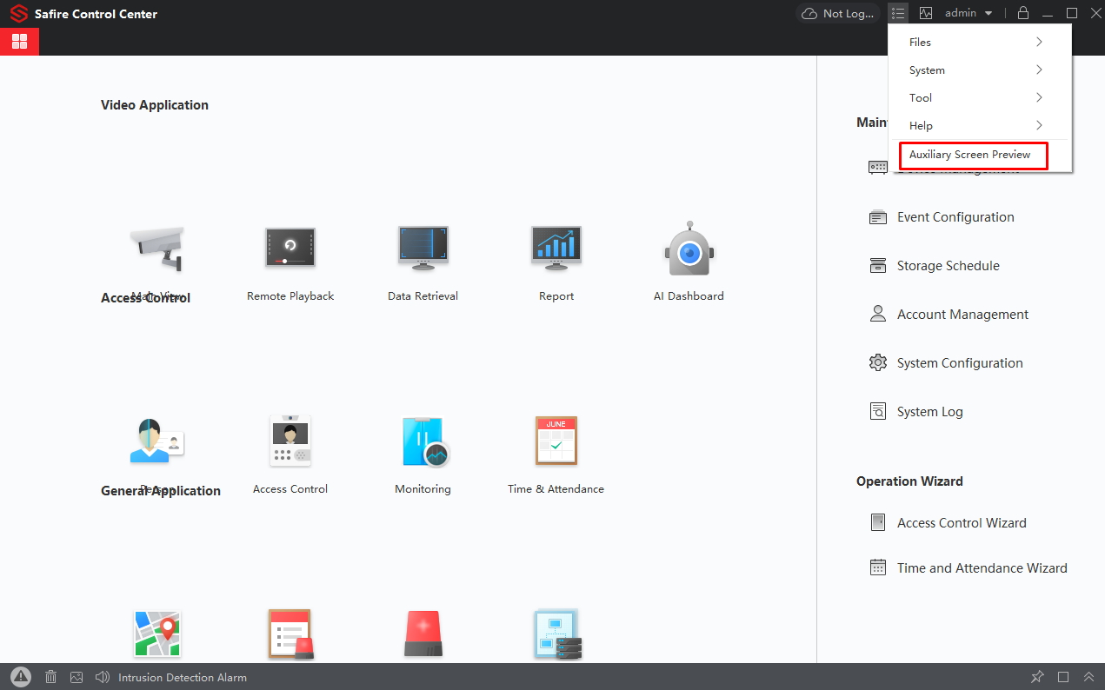Screen dimensions: 1105x690
Task: Click the cloud Not Logged In button
Action: (x=837, y=13)
